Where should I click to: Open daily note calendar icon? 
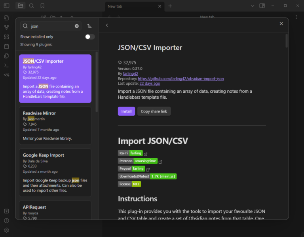click(6, 46)
